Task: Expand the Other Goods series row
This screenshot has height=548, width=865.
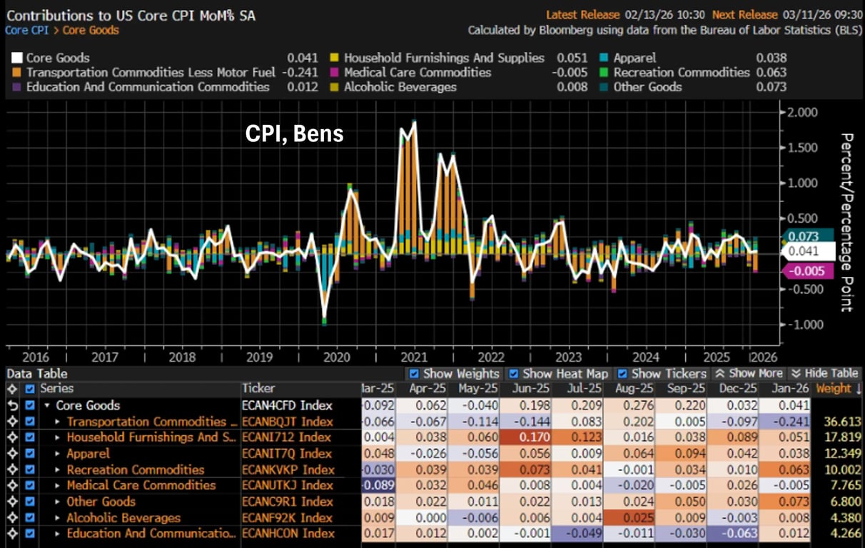Action: tap(59, 502)
